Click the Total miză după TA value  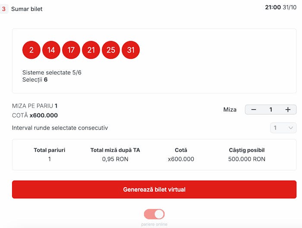click(x=115, y=159)
